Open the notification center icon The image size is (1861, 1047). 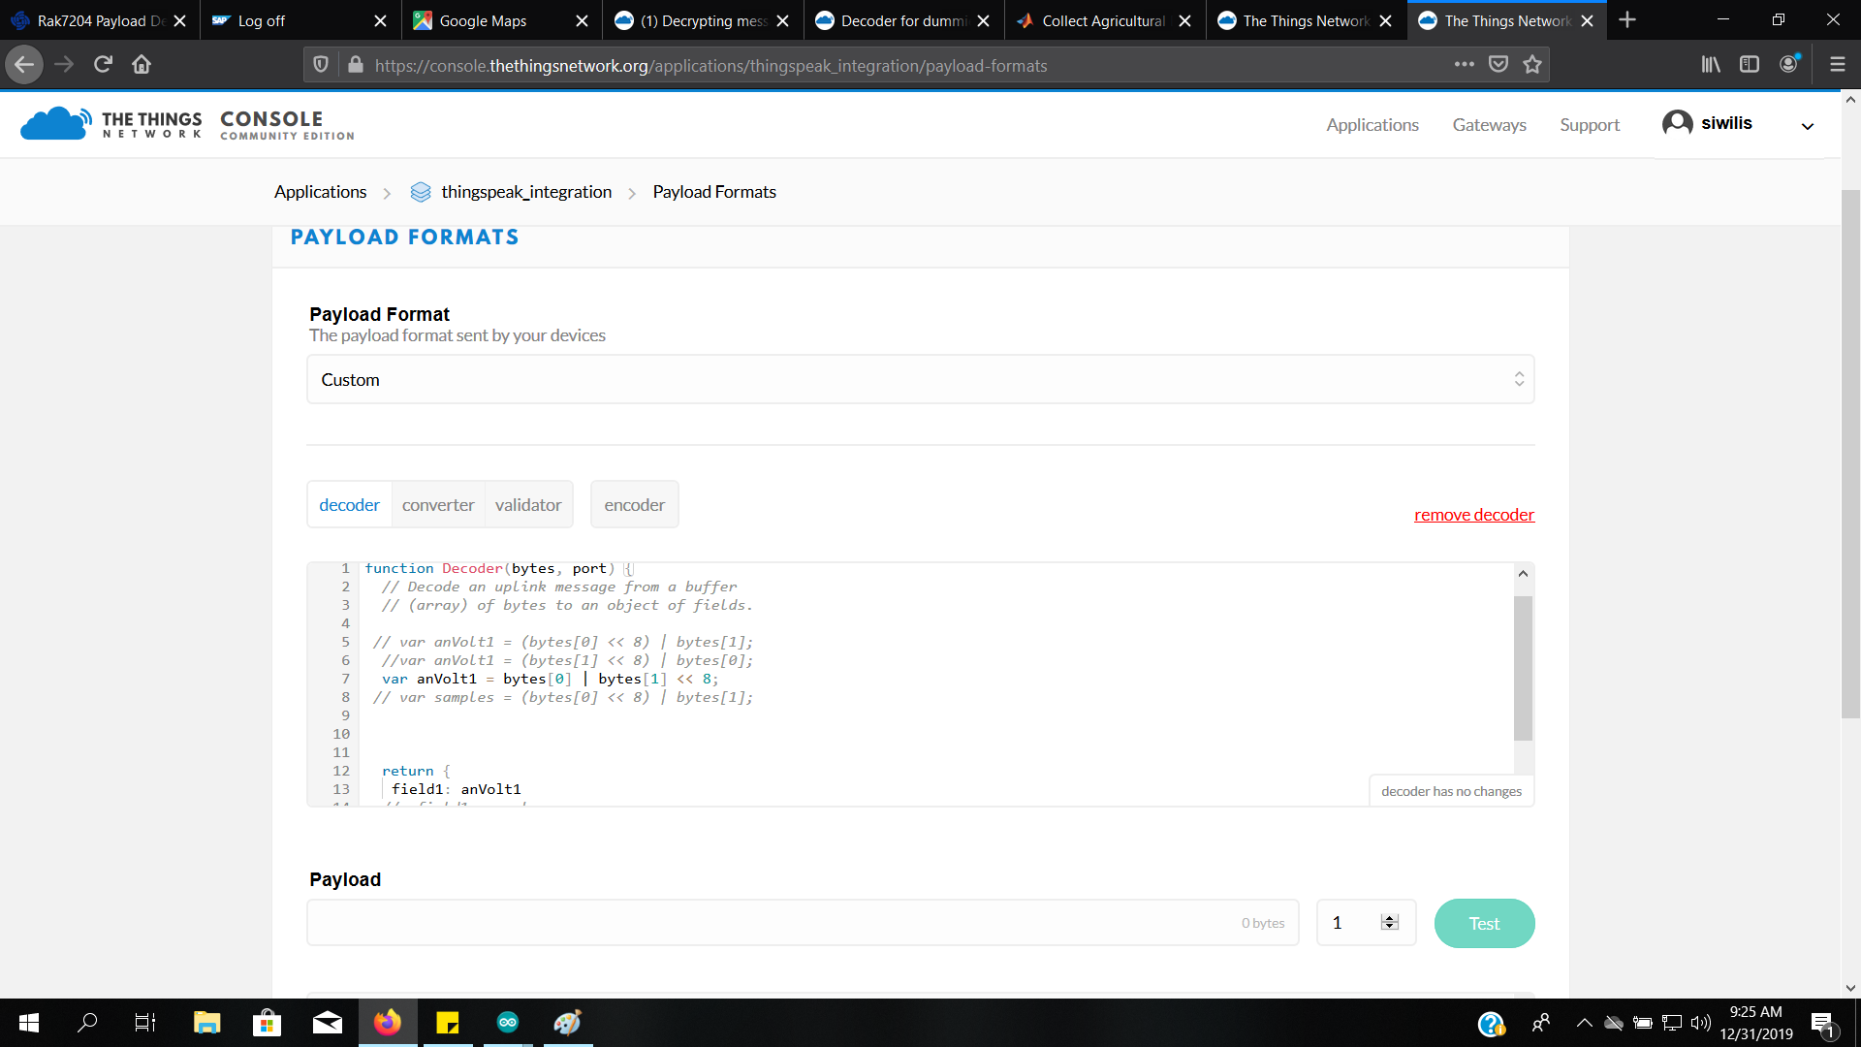click(1822, 1024)
